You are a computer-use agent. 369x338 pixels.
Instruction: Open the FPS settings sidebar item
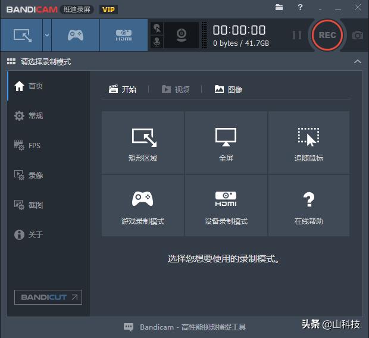(48, 145)
